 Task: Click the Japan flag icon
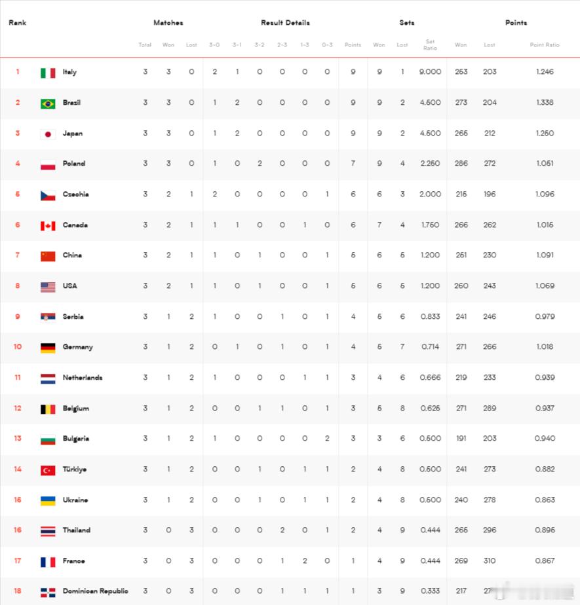click(x=48, y=134)
